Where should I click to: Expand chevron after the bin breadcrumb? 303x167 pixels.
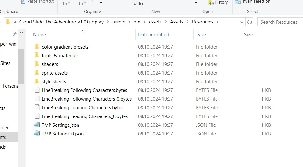tap(144, 22)
